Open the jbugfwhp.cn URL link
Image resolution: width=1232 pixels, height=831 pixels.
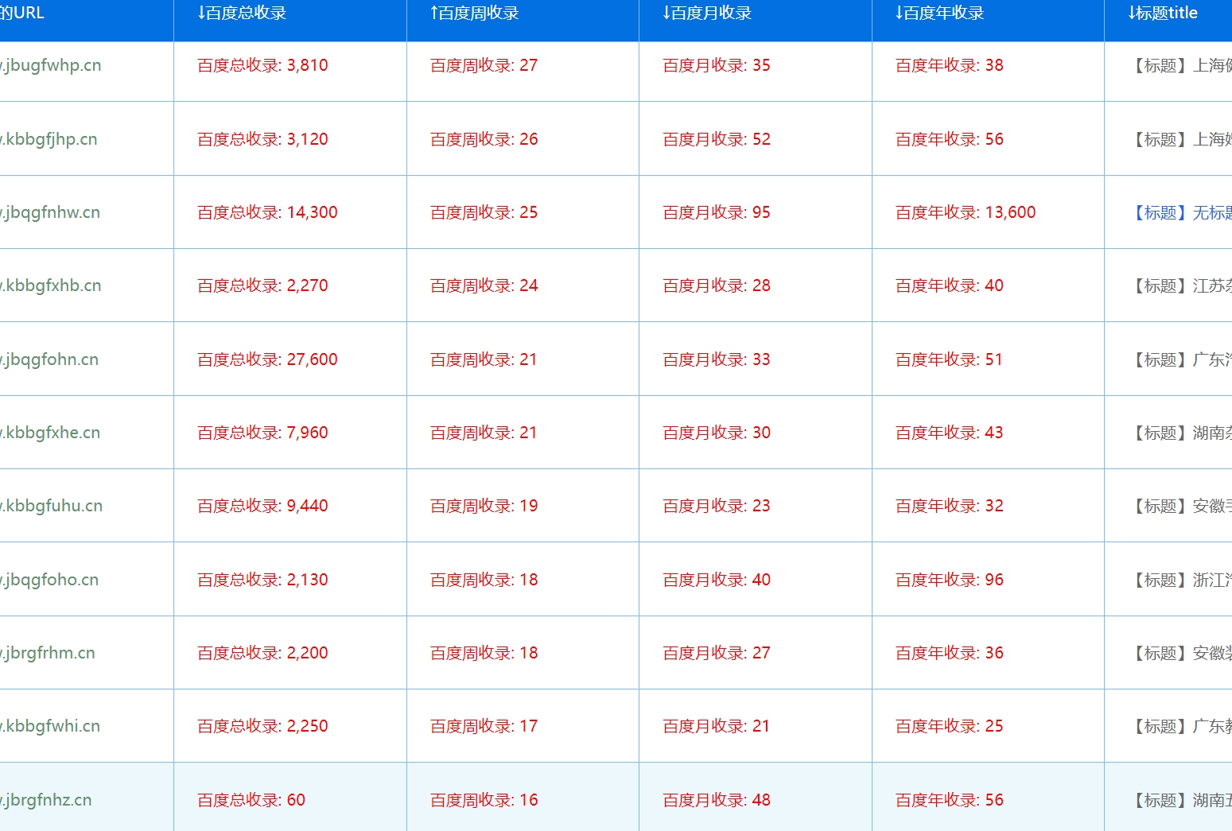pyautogui.click(x=51, y=65)
